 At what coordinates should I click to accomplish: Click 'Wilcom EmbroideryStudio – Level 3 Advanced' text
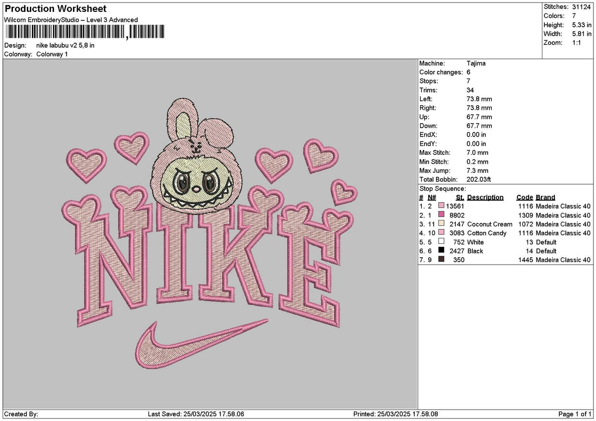pos(71,20)
